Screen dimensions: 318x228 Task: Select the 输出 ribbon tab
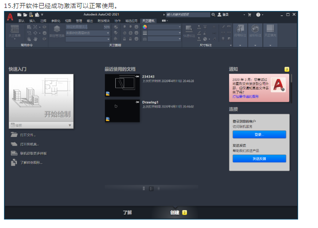pyautogui.click(x=90, y=21)
